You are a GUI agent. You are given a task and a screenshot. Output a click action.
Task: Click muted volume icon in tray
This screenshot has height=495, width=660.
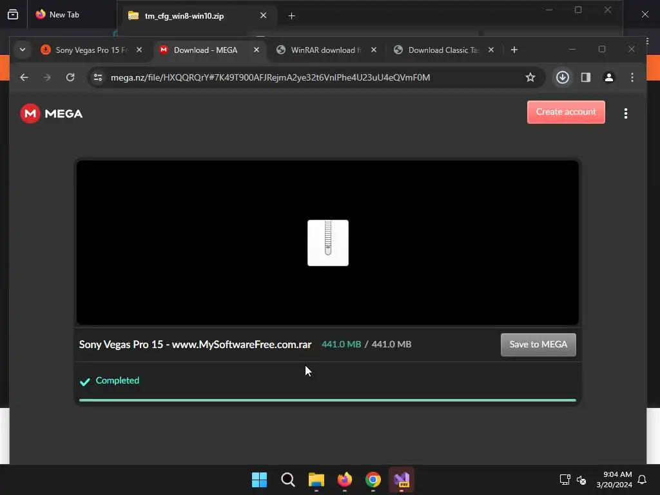pos(581,480)
